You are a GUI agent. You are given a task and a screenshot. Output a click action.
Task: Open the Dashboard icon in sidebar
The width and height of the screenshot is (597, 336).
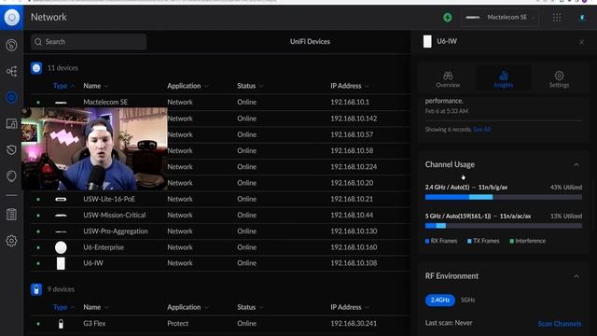(x=11, y=45)
